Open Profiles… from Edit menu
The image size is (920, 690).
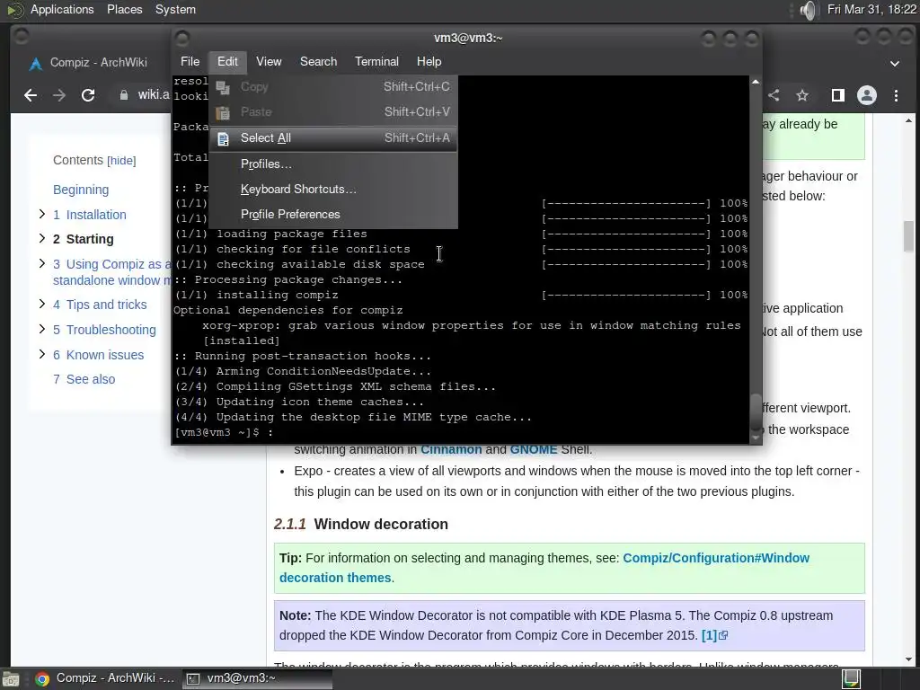[x=332, y=164]
